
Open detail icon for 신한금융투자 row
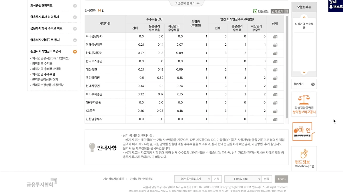point(275,120)
